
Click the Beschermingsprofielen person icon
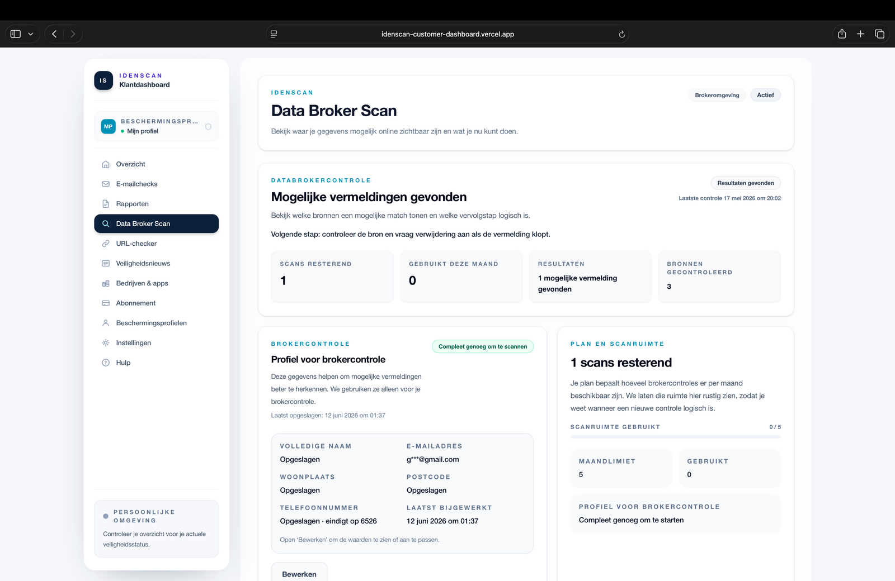[106, 323]
